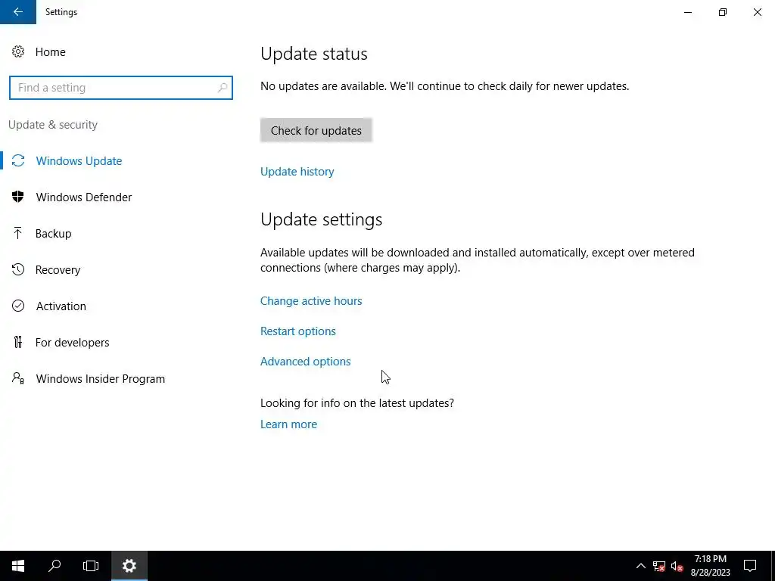775x581 pixels.
Task: Open Windows Defender settings
Action: click(x=84, y=197)
